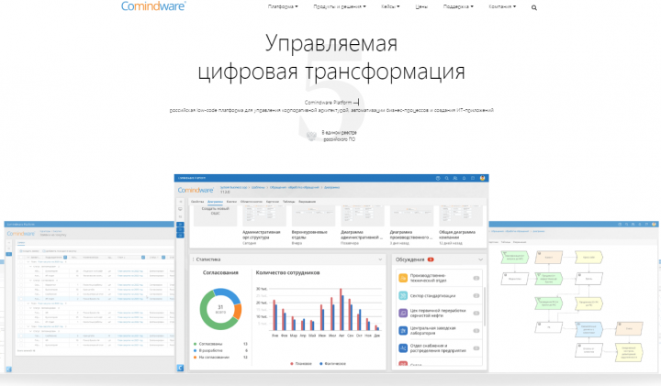Viewport: 661px width, 386px height.
Task: Click the 'Создать новый' diagram card
Action: pos(215,216)
